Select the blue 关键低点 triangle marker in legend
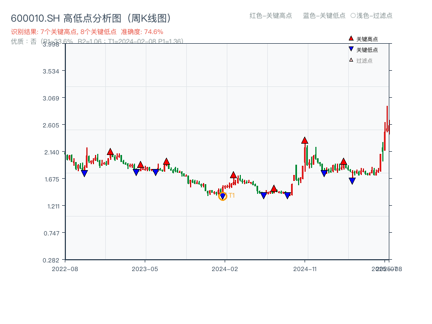 [x=350, y=49]
